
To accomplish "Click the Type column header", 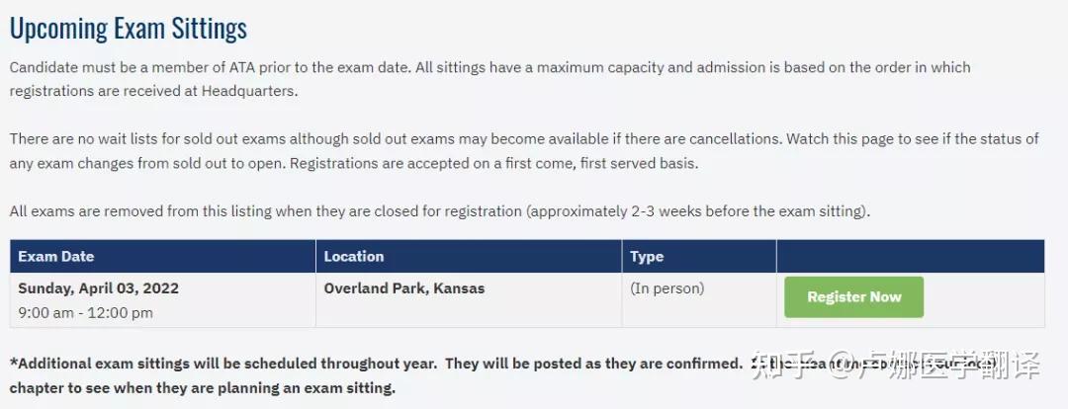I will (647, 256).
